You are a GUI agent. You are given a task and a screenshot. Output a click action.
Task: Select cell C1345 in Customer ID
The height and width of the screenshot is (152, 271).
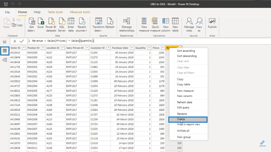(100, 53)
